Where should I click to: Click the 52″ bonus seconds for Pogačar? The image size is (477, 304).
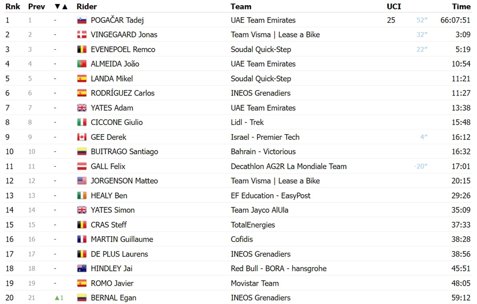422,21
